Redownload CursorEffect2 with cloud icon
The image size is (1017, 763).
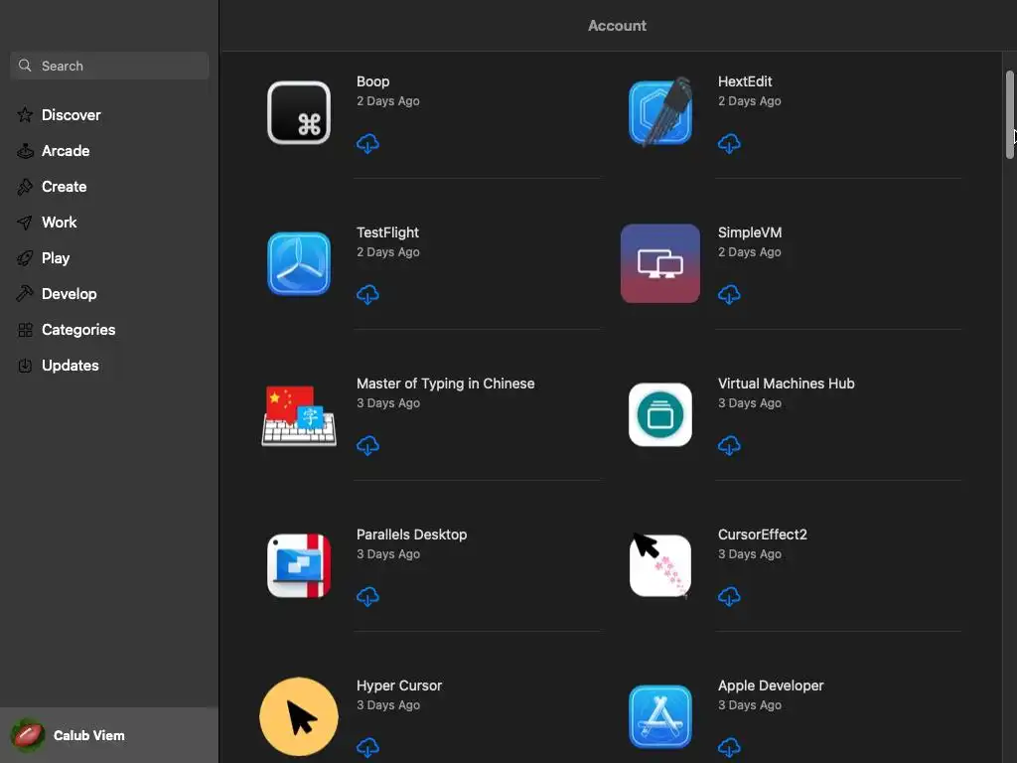[x=729, y=597]
